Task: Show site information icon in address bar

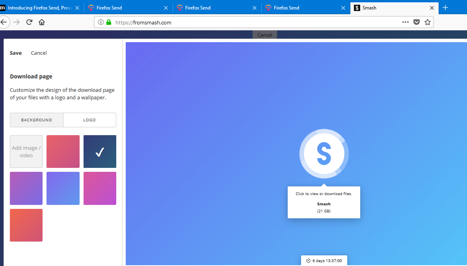Action: [x=101, y=22]
